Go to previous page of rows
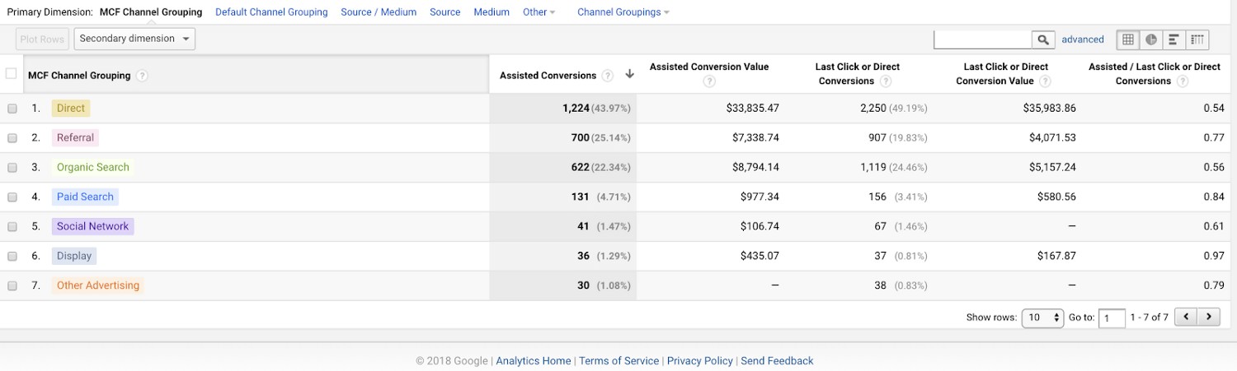The width and height of the screenshot is (1237, 371). point(1186,317)
